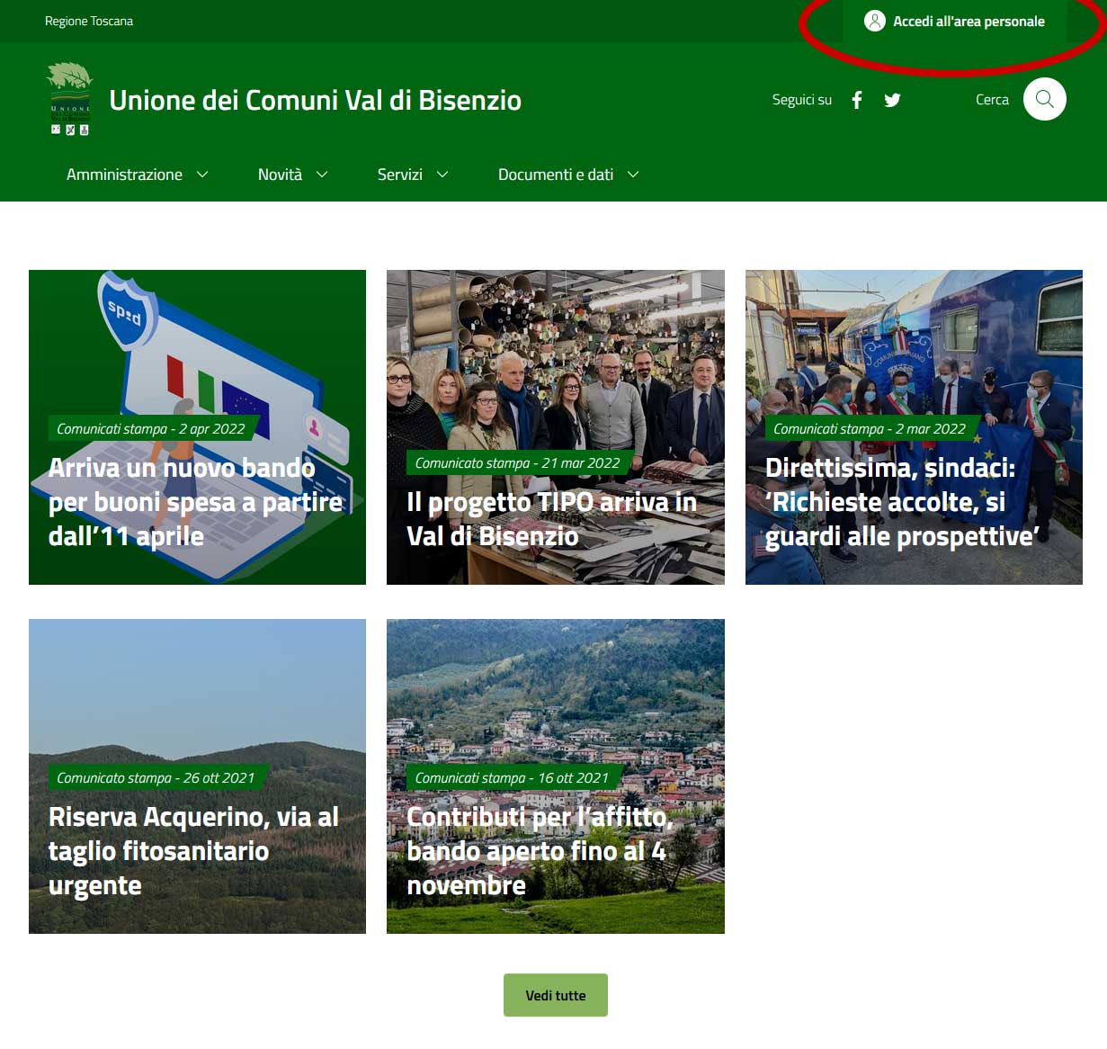This screenshot has height=1049, width=1107.
Task: Open the progetto TIPO article card
Action: [x=556, y=427]
